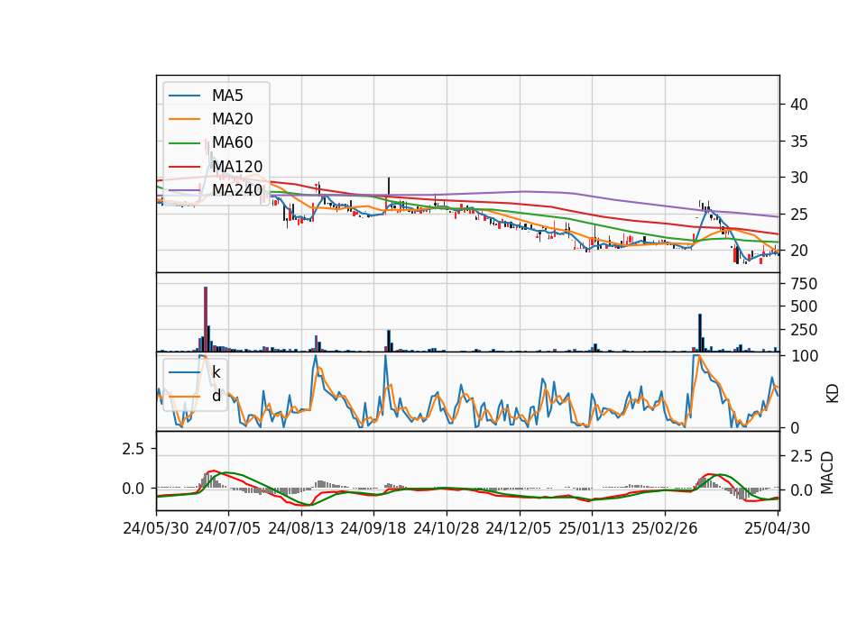The width and height of the screenshot is (866, 622).
Task: Click the red MA120 legend line sample
Action: (x=184, y=167)
